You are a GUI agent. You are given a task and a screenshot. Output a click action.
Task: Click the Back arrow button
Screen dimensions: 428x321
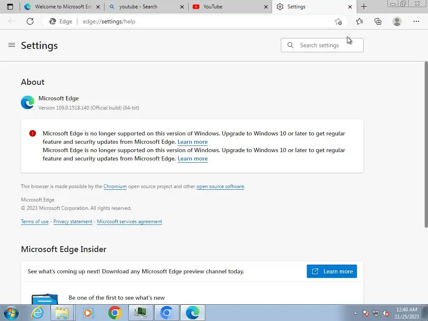12,21
